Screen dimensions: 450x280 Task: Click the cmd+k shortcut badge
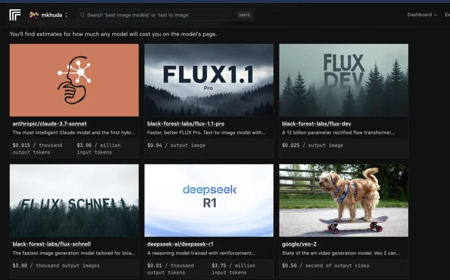244,15
